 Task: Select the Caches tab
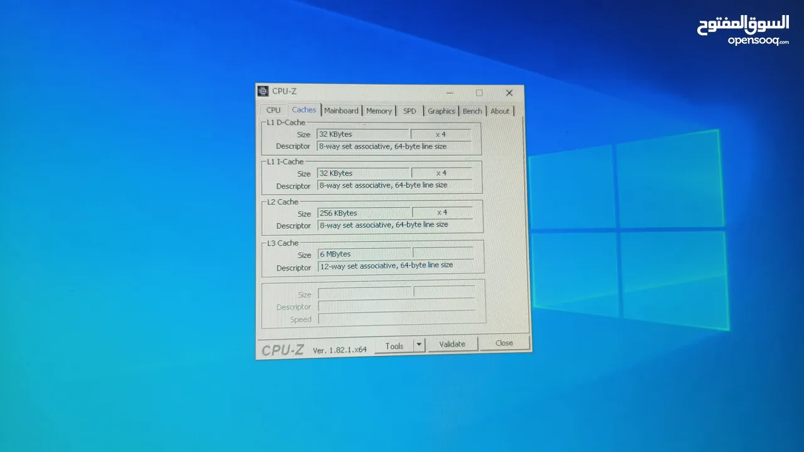click(304, 110)
